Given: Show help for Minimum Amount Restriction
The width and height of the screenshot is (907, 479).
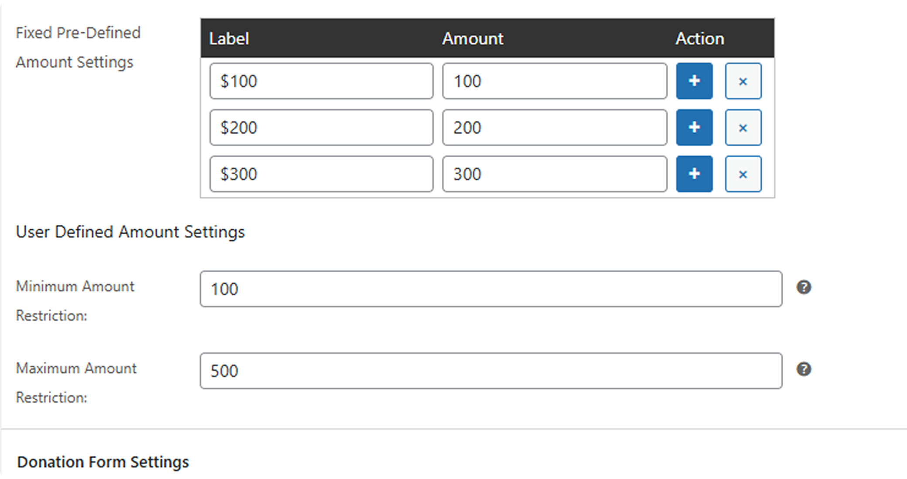Looking at the screenshot, I should (804, 287).
